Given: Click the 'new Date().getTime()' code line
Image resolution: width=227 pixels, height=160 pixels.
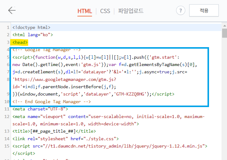Looking at the screenshot, I should click(x=105, y=64).
